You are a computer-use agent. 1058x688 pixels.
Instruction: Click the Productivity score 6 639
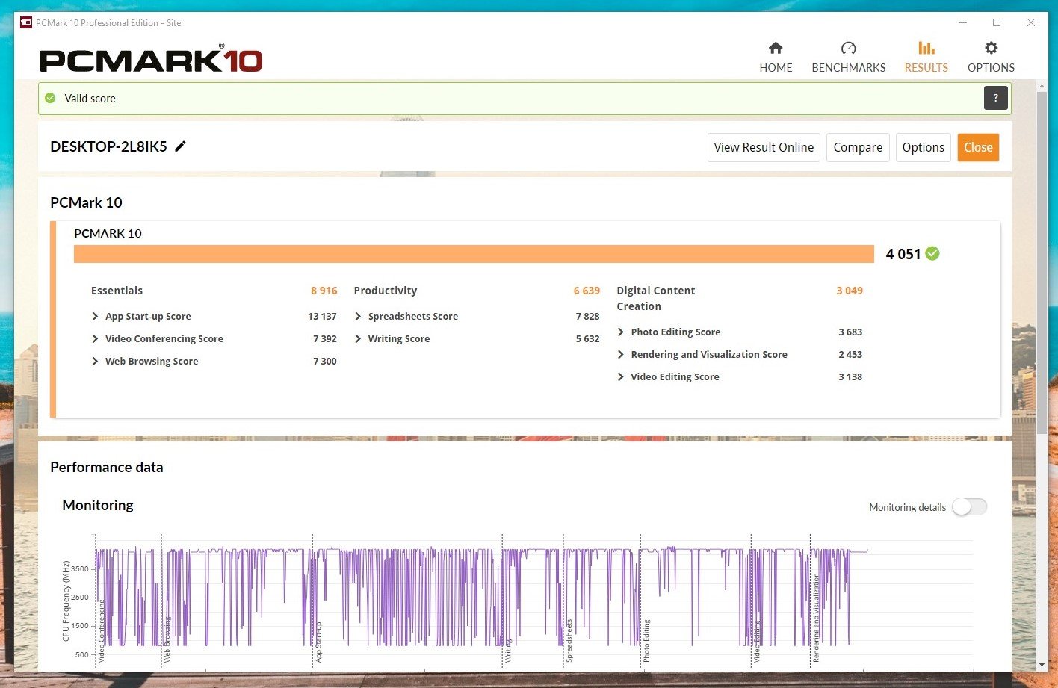[587, 291]
